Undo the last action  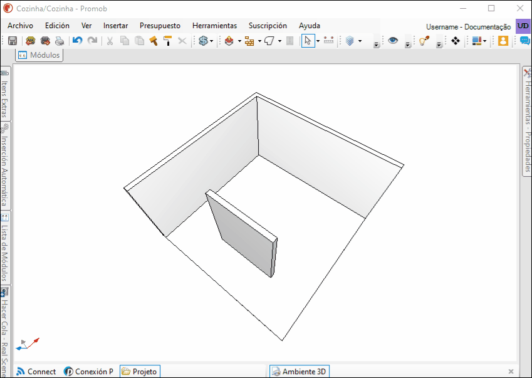(77, 41)
